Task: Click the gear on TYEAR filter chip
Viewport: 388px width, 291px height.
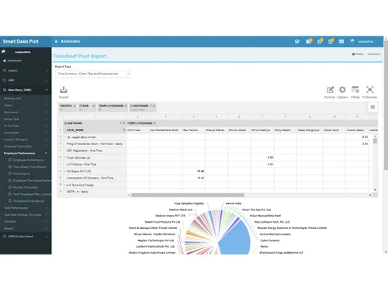Action: pos(94,106)
